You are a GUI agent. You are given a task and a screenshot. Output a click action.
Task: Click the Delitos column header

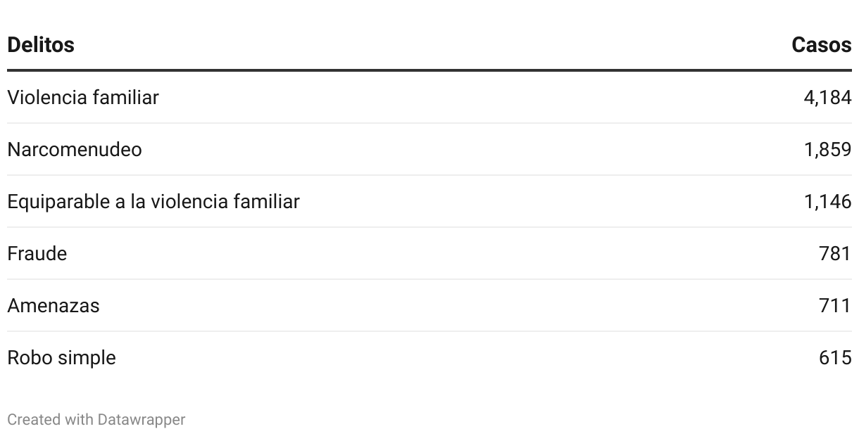click(41, 45)
